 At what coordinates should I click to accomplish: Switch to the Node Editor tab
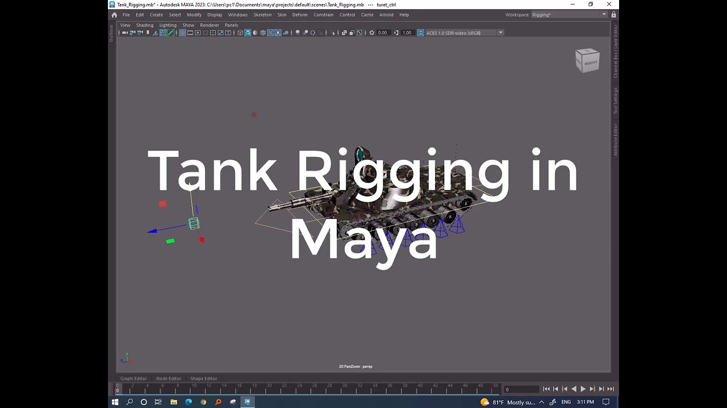click(x=169, y=379)
